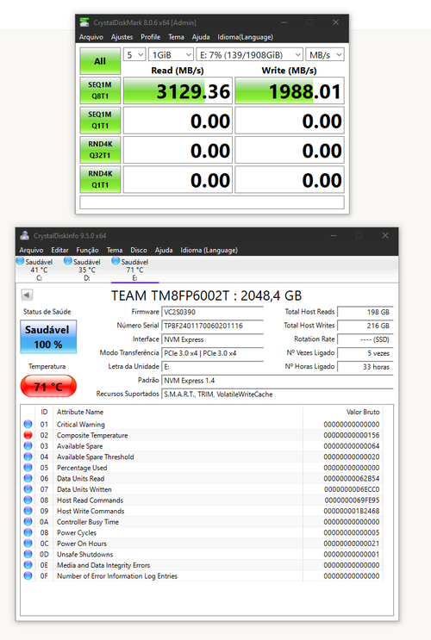Open Tema menu in CrystalDiskMark

[176, 37]
